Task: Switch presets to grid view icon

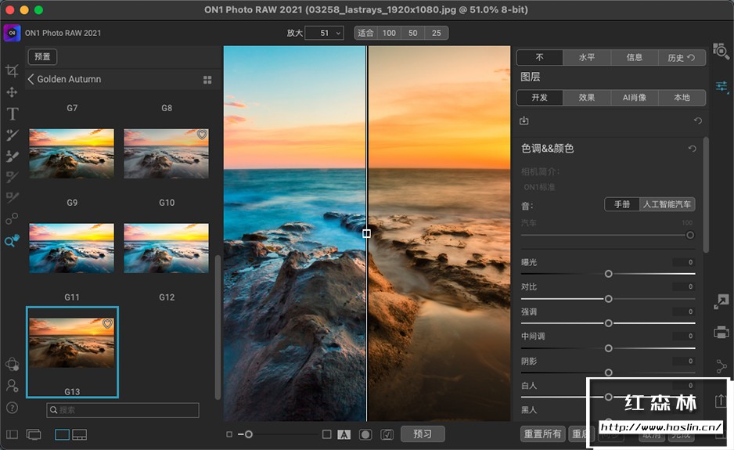Action: pyautogui.click(x=207, y=80)
